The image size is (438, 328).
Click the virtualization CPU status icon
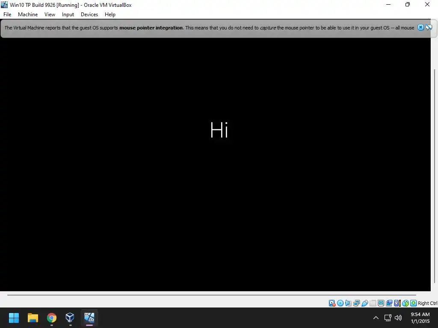pyautogui.click(x=397, y=303)
